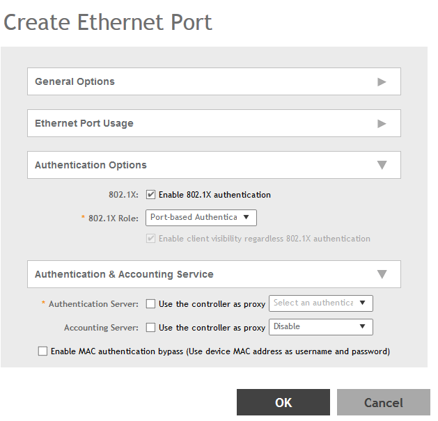Click Authentication & Accounting Service header
The image size is (438, 421).
point(124,274)
